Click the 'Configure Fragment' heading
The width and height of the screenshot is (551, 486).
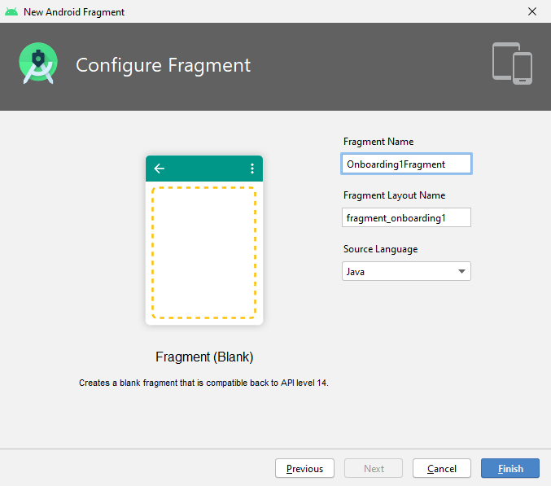pyautogui.click(x=163, y=65)
